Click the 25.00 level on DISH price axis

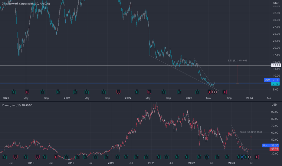[277, 34]
